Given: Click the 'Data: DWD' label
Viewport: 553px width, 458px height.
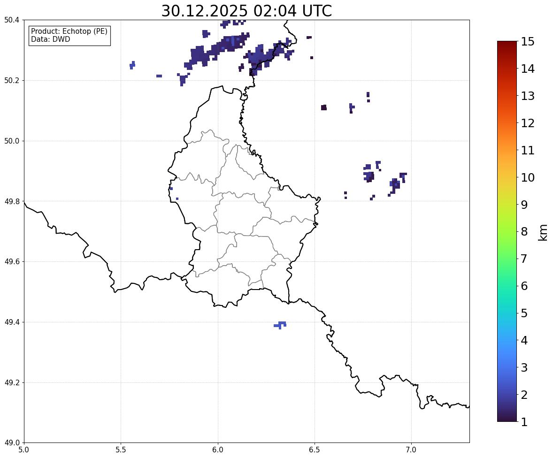Looking at the screenshot, I should click(50, 39).
